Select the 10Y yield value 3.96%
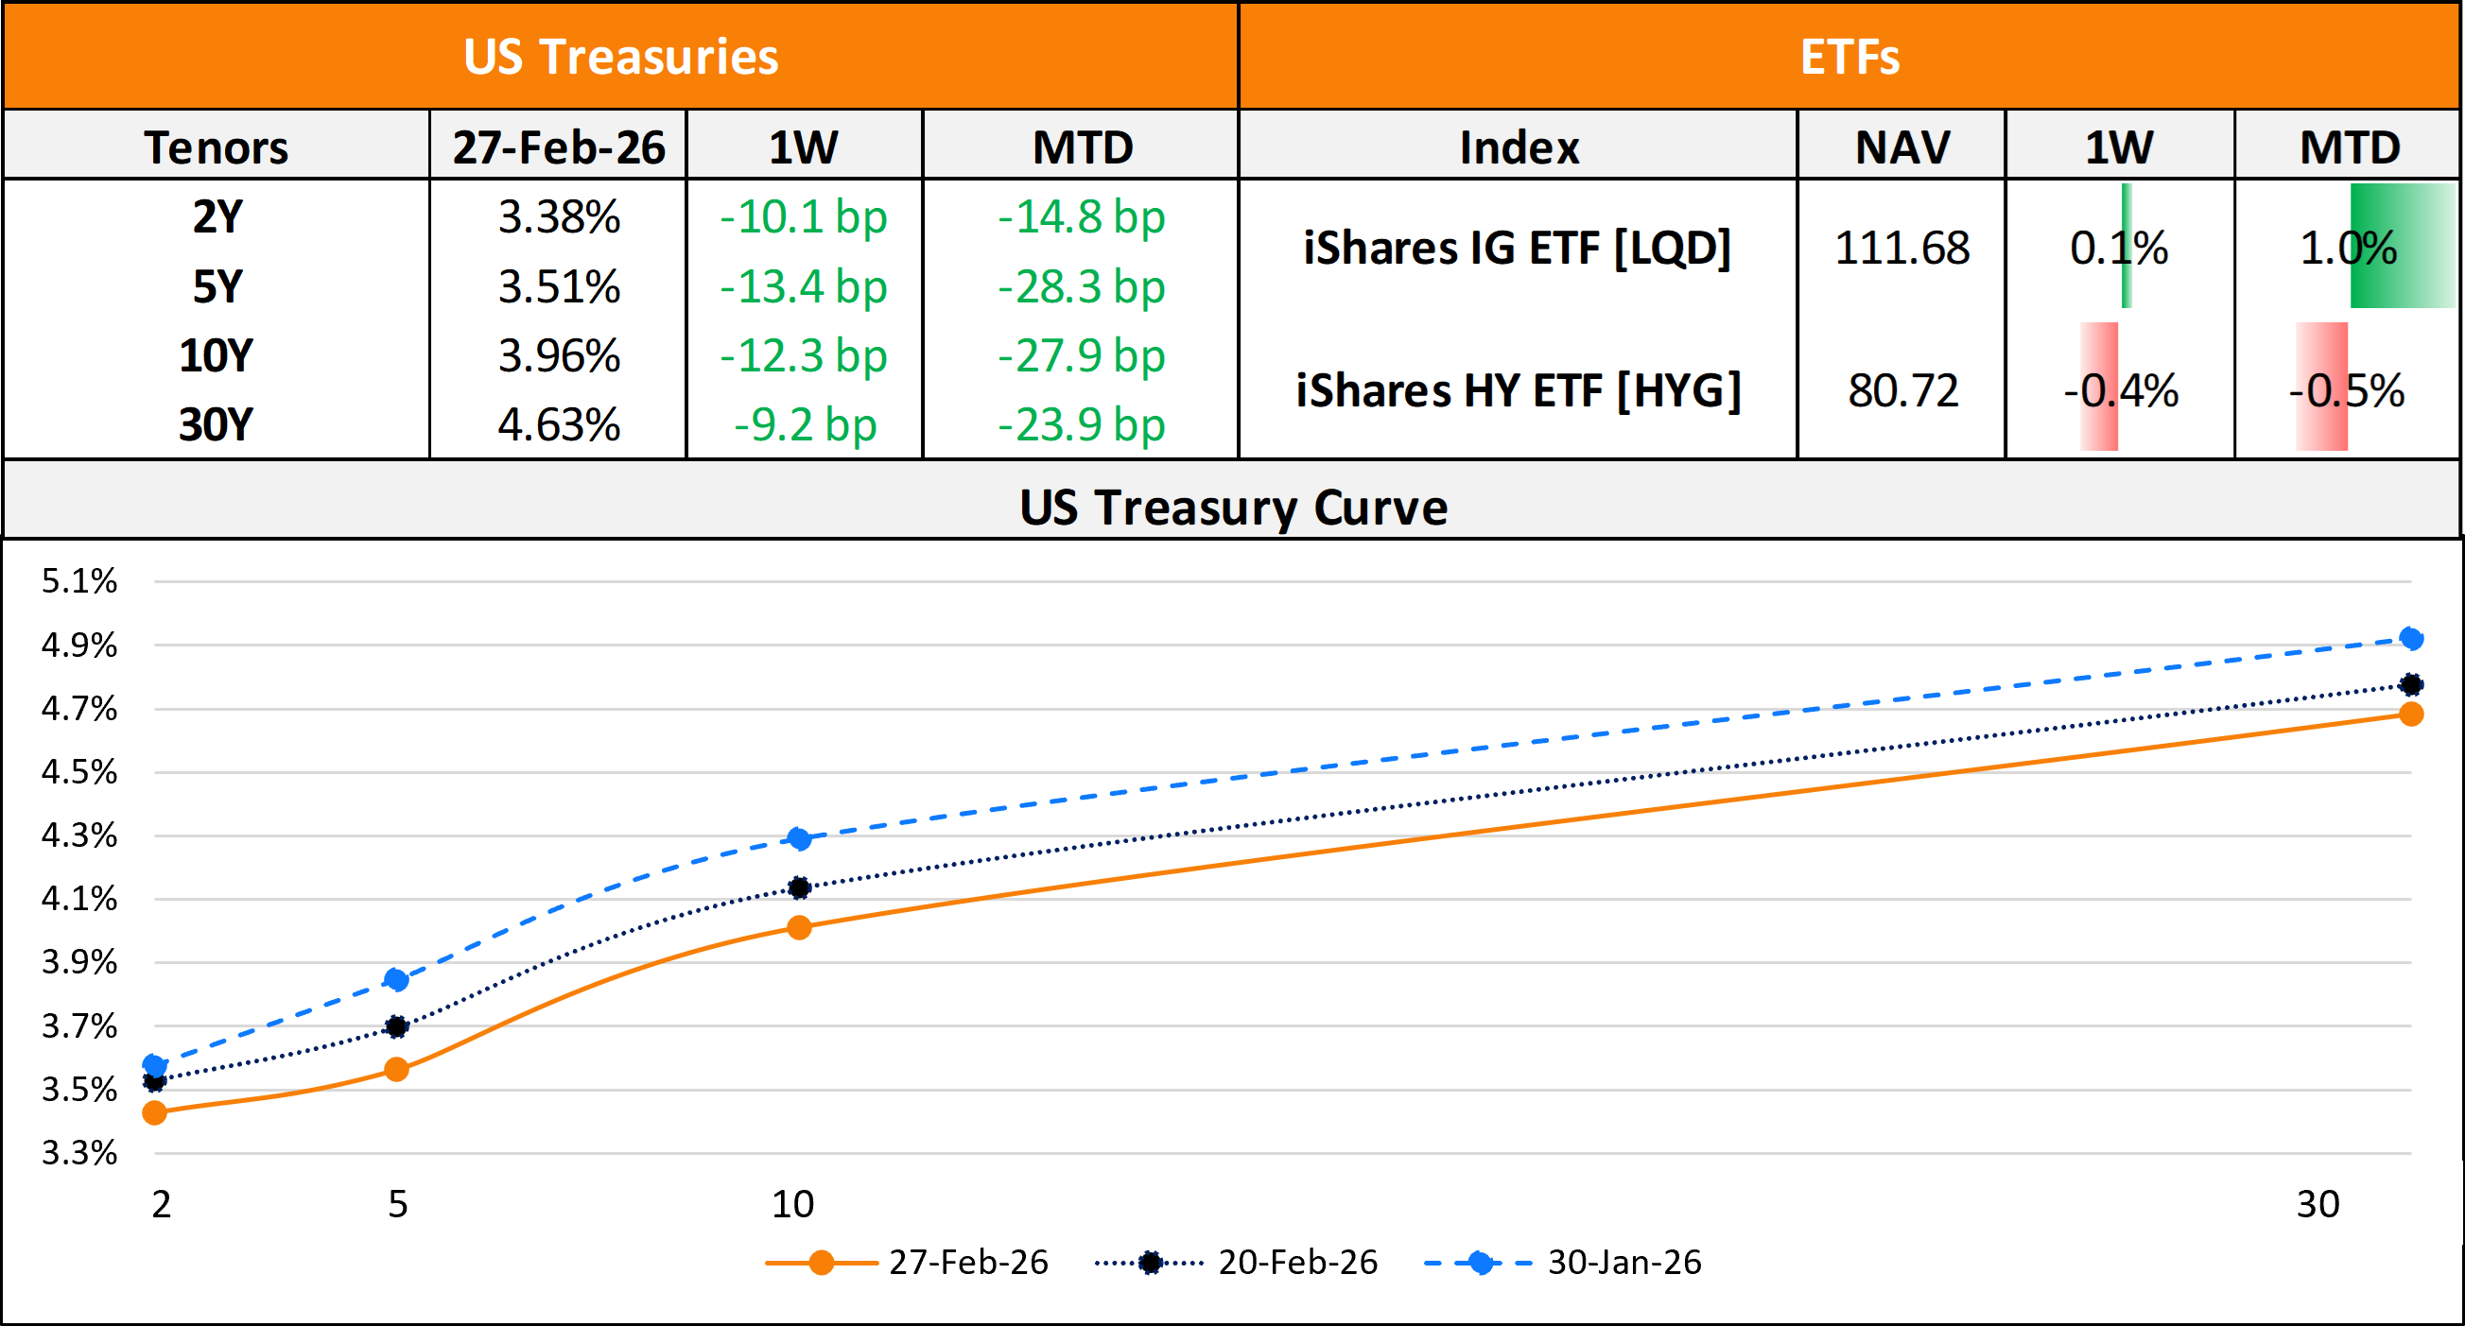 559,356
